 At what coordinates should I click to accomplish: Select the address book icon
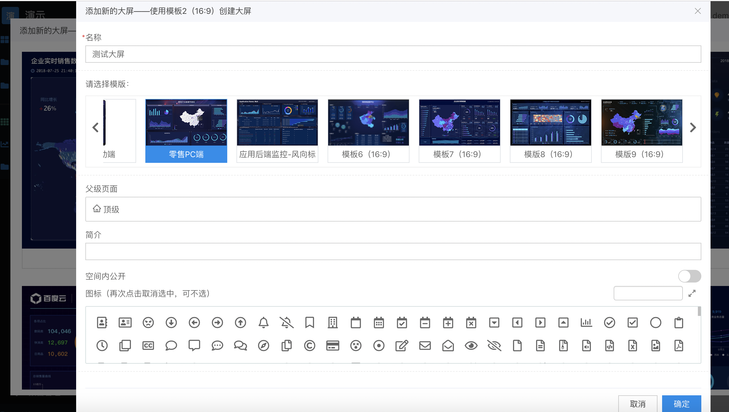[102, 323]
